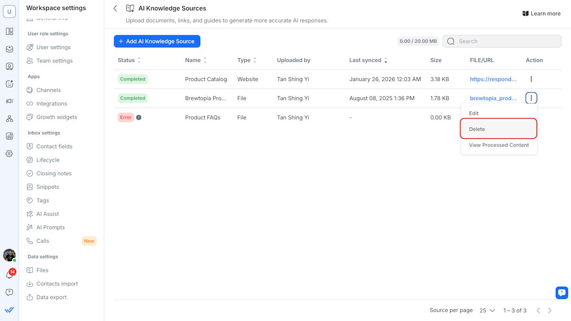Click the contacts icon in left rail
The image size is (571, 321).
click(x=9, y=66)
